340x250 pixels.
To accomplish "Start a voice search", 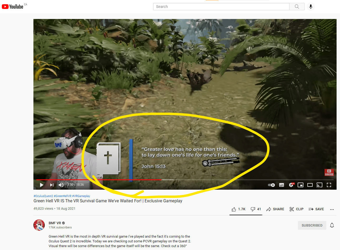I will coord(311,7).
